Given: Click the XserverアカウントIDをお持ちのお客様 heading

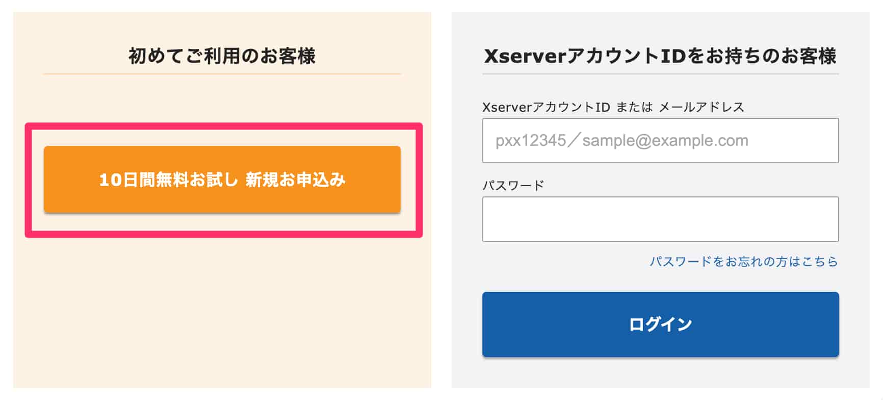Looking at the screenshot, I should [x=660, y=56].
